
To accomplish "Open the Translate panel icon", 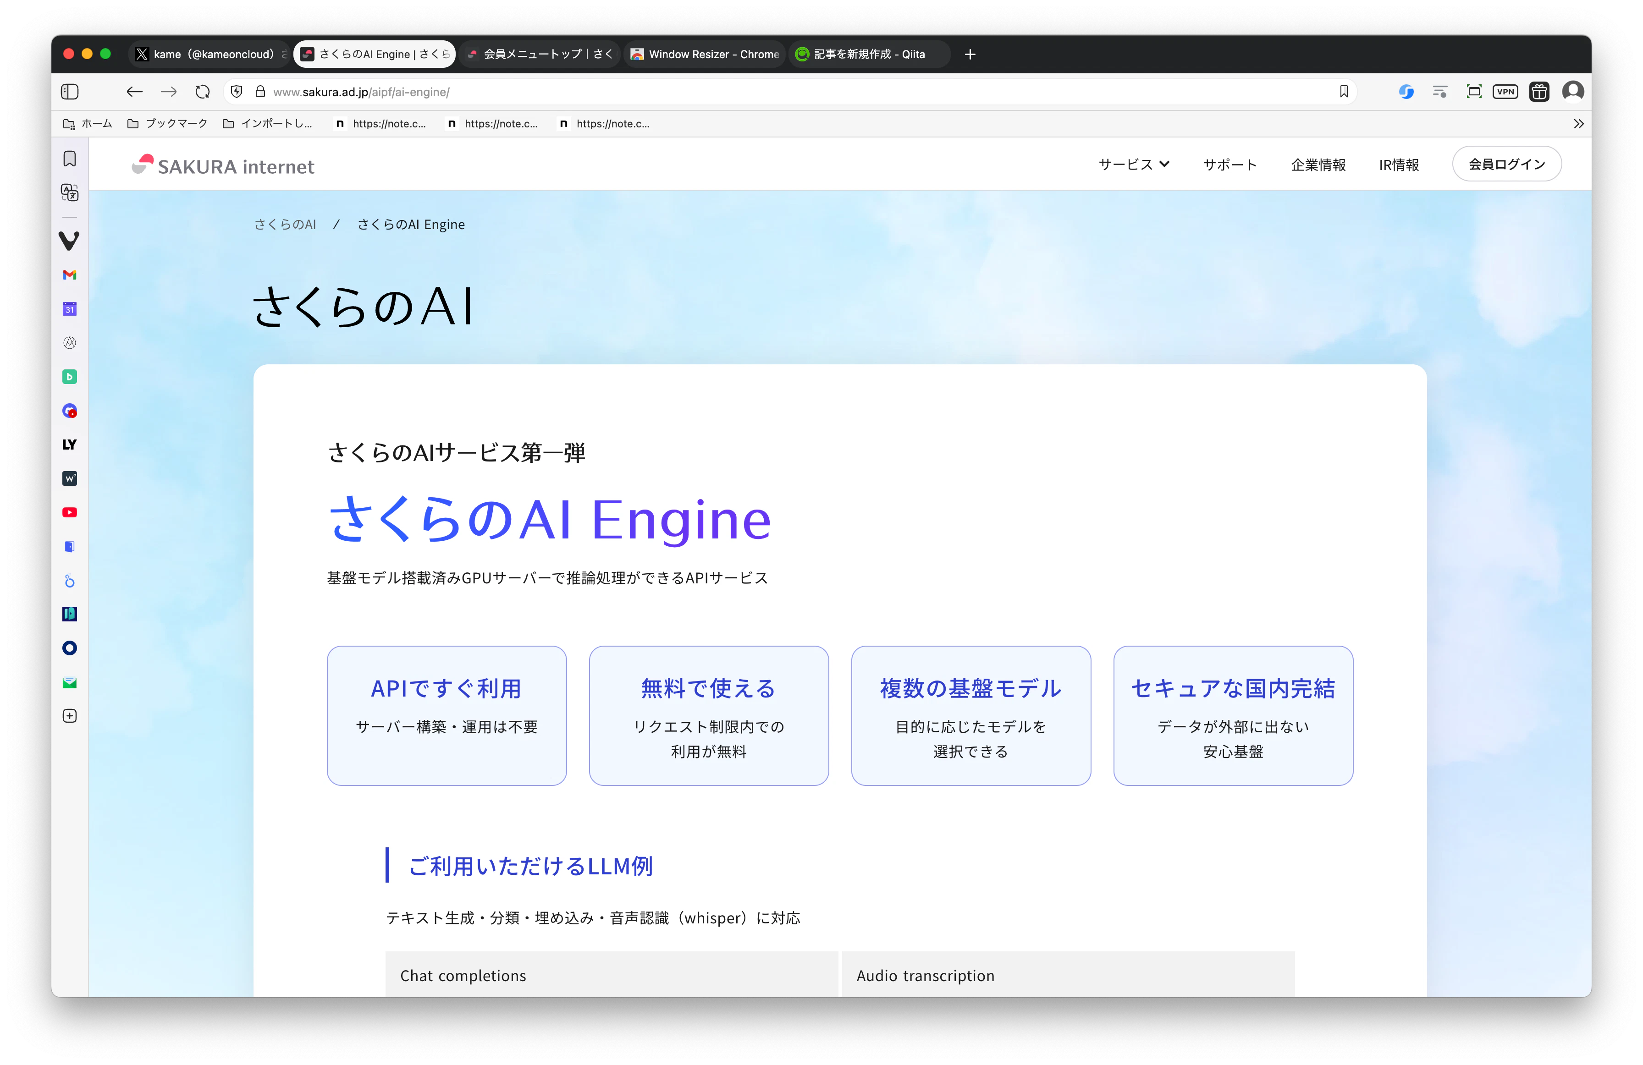I will pos(70,192).
